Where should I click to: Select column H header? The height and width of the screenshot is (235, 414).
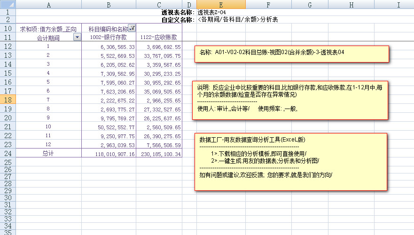coord(351,4)
